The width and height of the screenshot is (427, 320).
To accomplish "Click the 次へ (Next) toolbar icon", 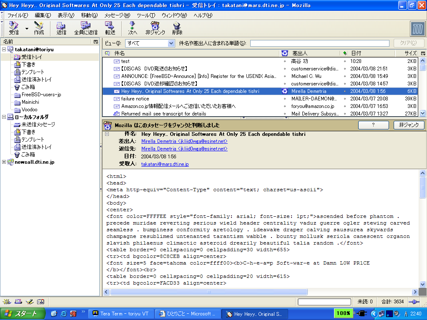I will 133,28.
